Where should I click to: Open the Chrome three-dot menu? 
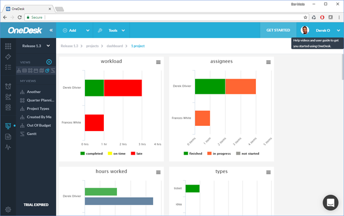(339, 17)
